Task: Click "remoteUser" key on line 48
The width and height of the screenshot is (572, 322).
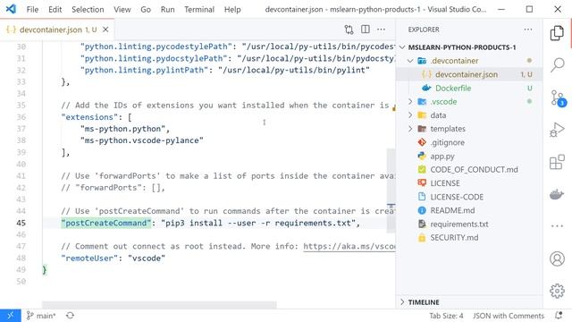Action: [89, 258]
